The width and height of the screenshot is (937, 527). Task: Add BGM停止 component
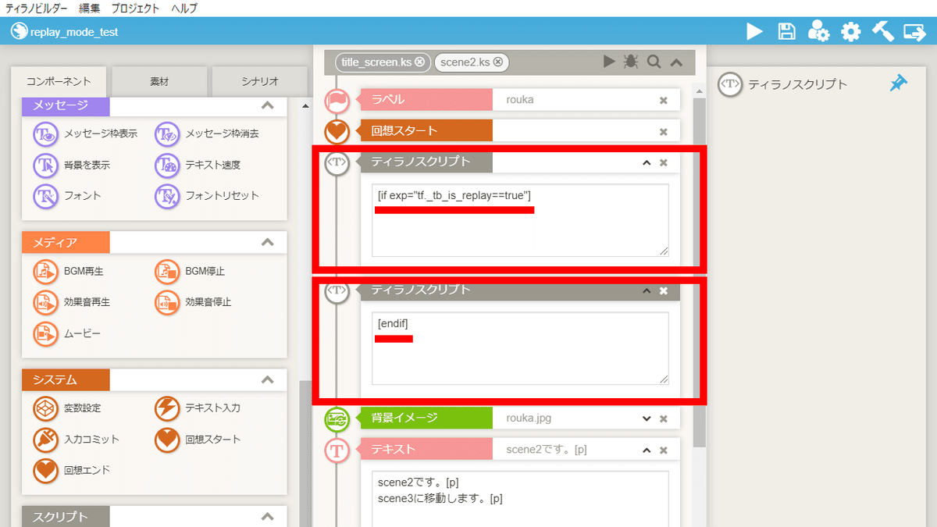[x=191, y=271]
